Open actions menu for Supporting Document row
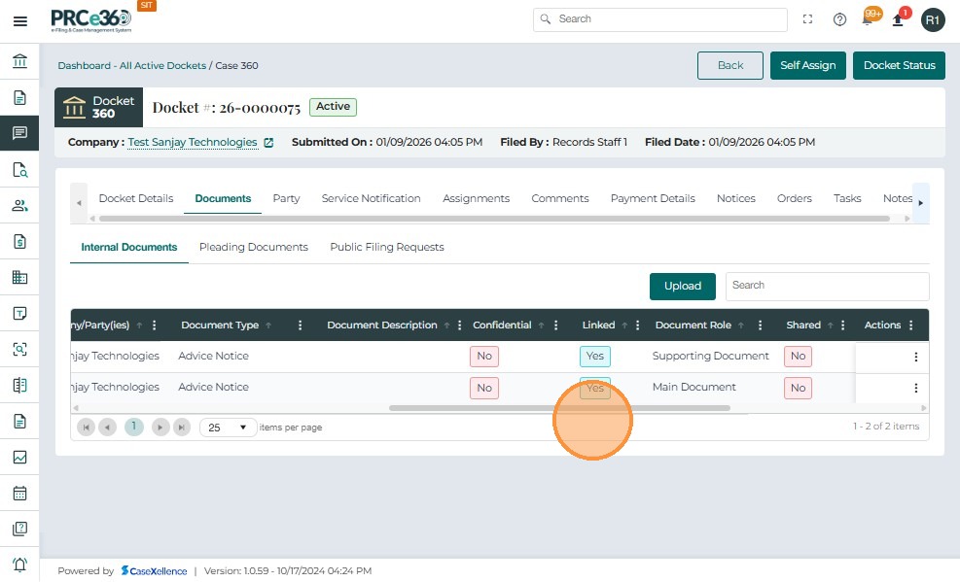960x582 pixels. coord(915,357)
